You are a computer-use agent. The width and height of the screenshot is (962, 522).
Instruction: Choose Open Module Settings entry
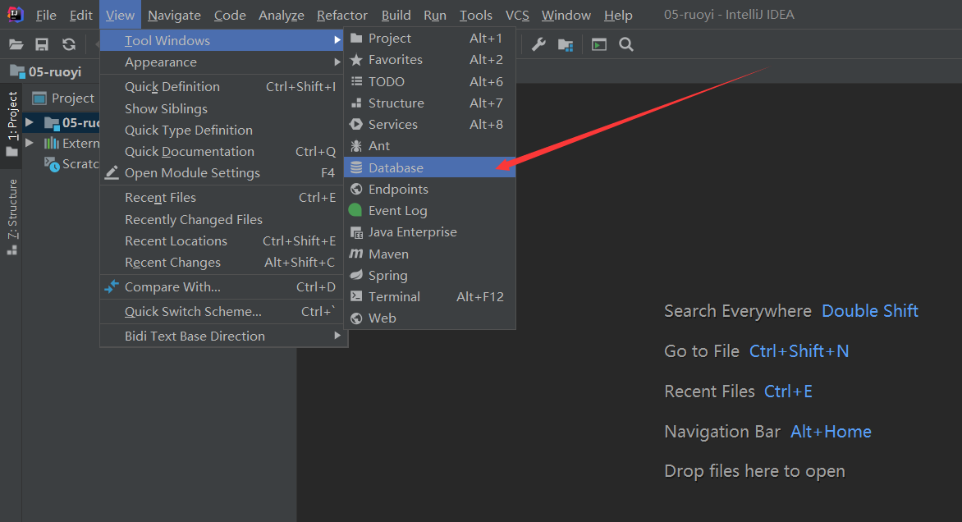(223, 173)
